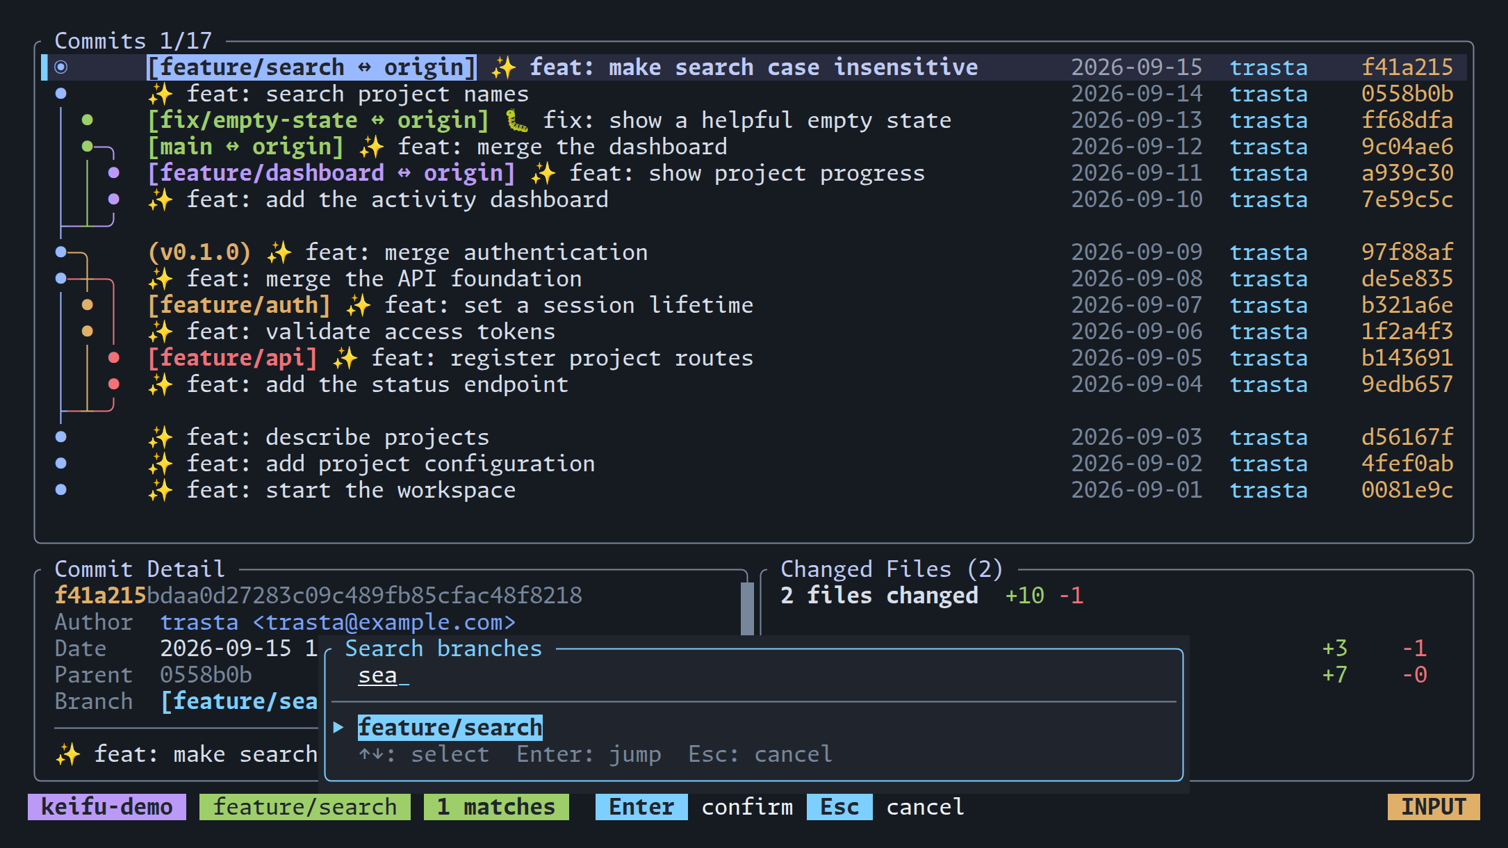Click the selection arrow beside feature/search
This screenshot has height=848, width=1508.
pyautogui.click(x=338, y=728)
